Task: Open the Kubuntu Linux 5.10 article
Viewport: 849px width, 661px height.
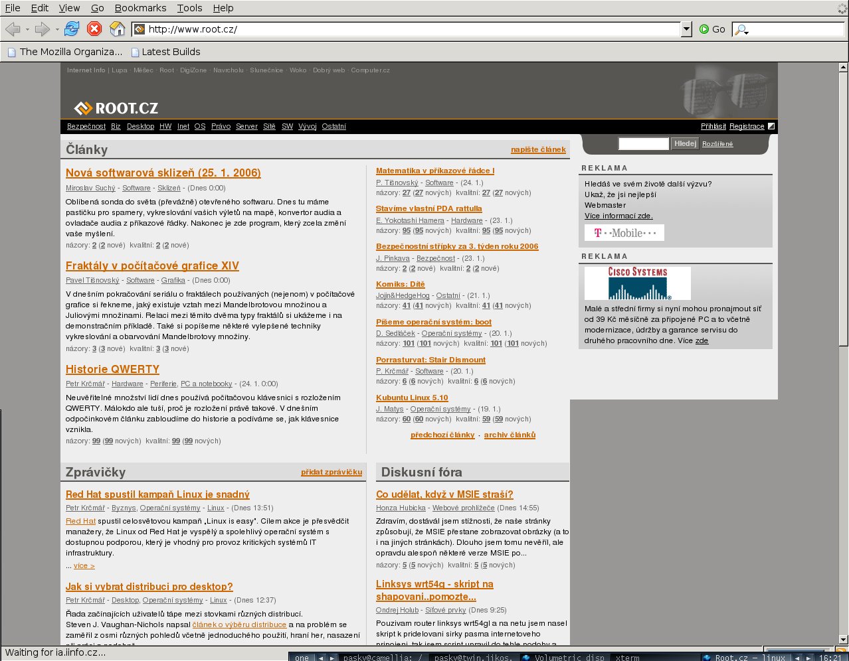Action: [412, 398]
